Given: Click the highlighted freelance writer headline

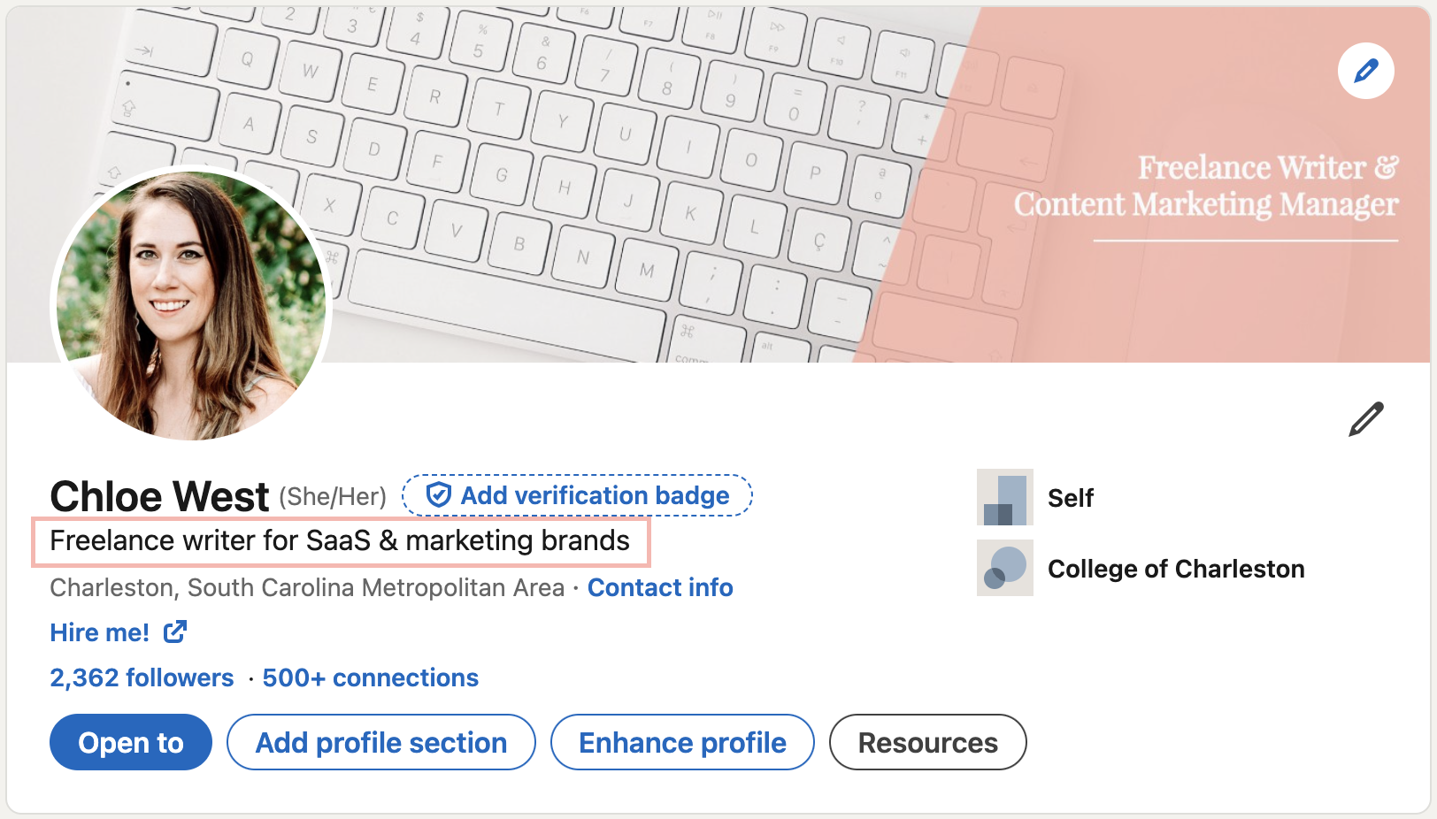Looking at the screenshot, I should 339,540.
